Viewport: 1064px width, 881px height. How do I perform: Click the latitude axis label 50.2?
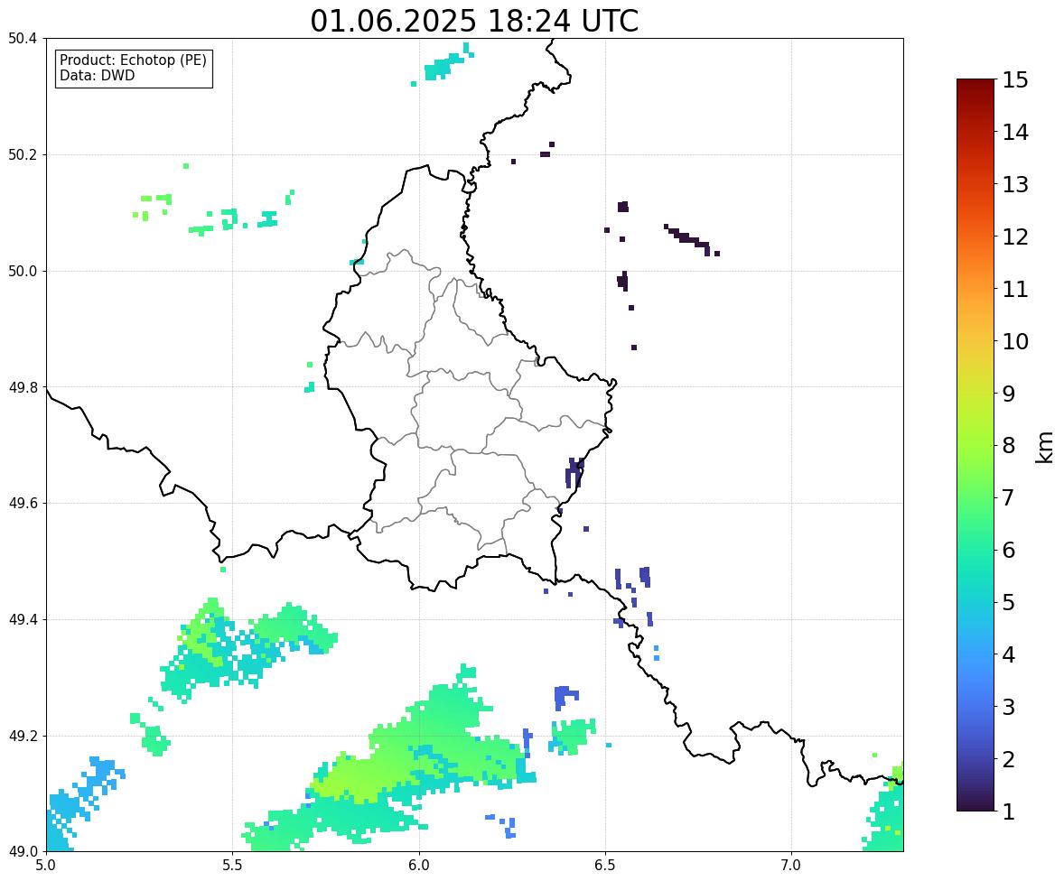point(23,154)
